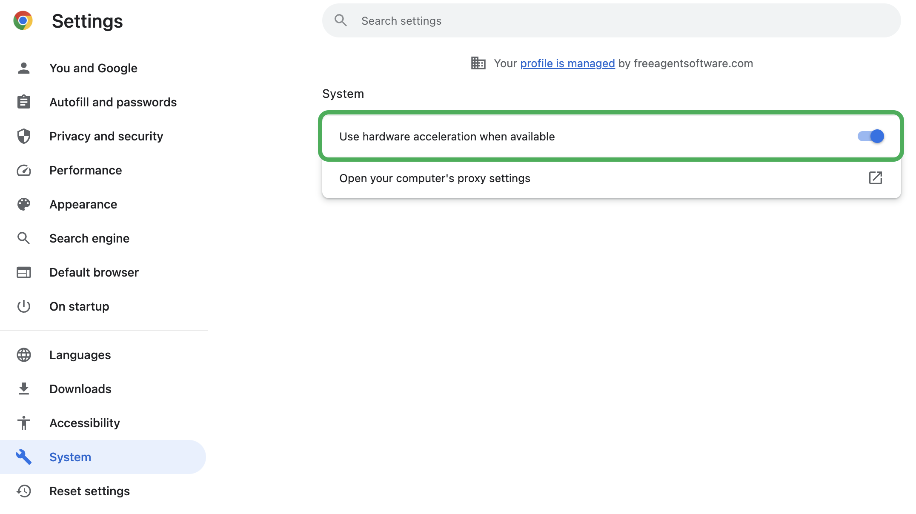This screenshot has height=514, width=916.
Task: Click the Settings page title
Action: [87, 21]
